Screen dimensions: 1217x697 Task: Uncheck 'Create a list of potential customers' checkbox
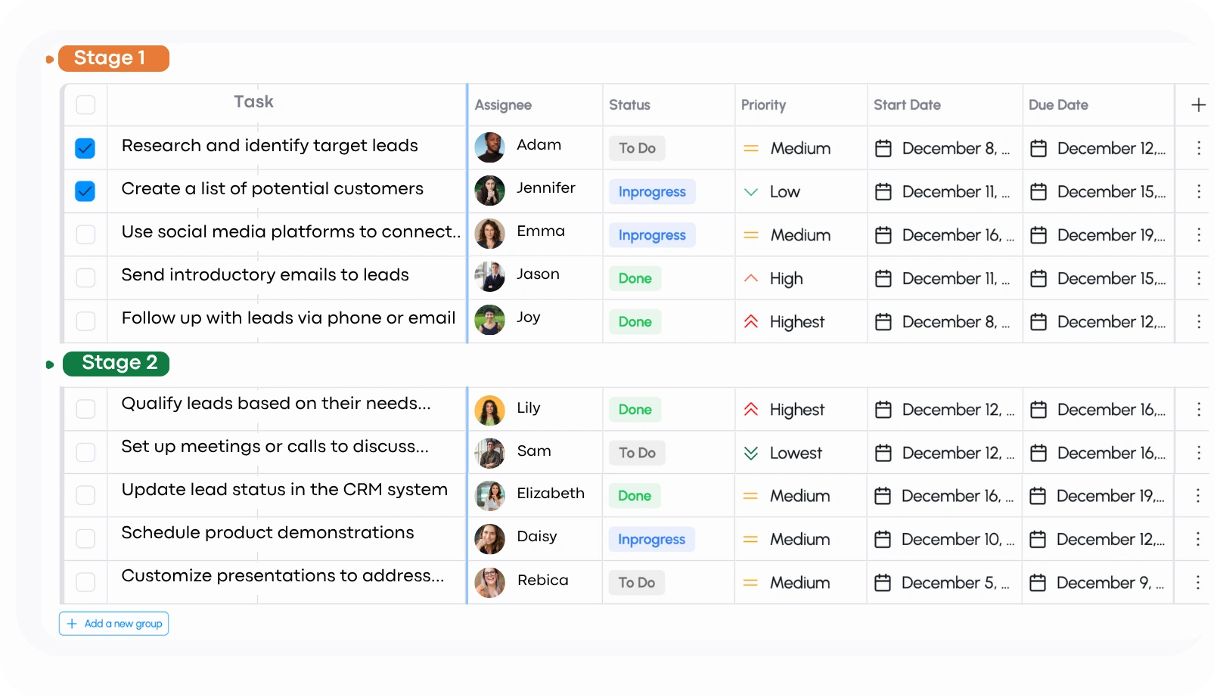click(85, 191)
